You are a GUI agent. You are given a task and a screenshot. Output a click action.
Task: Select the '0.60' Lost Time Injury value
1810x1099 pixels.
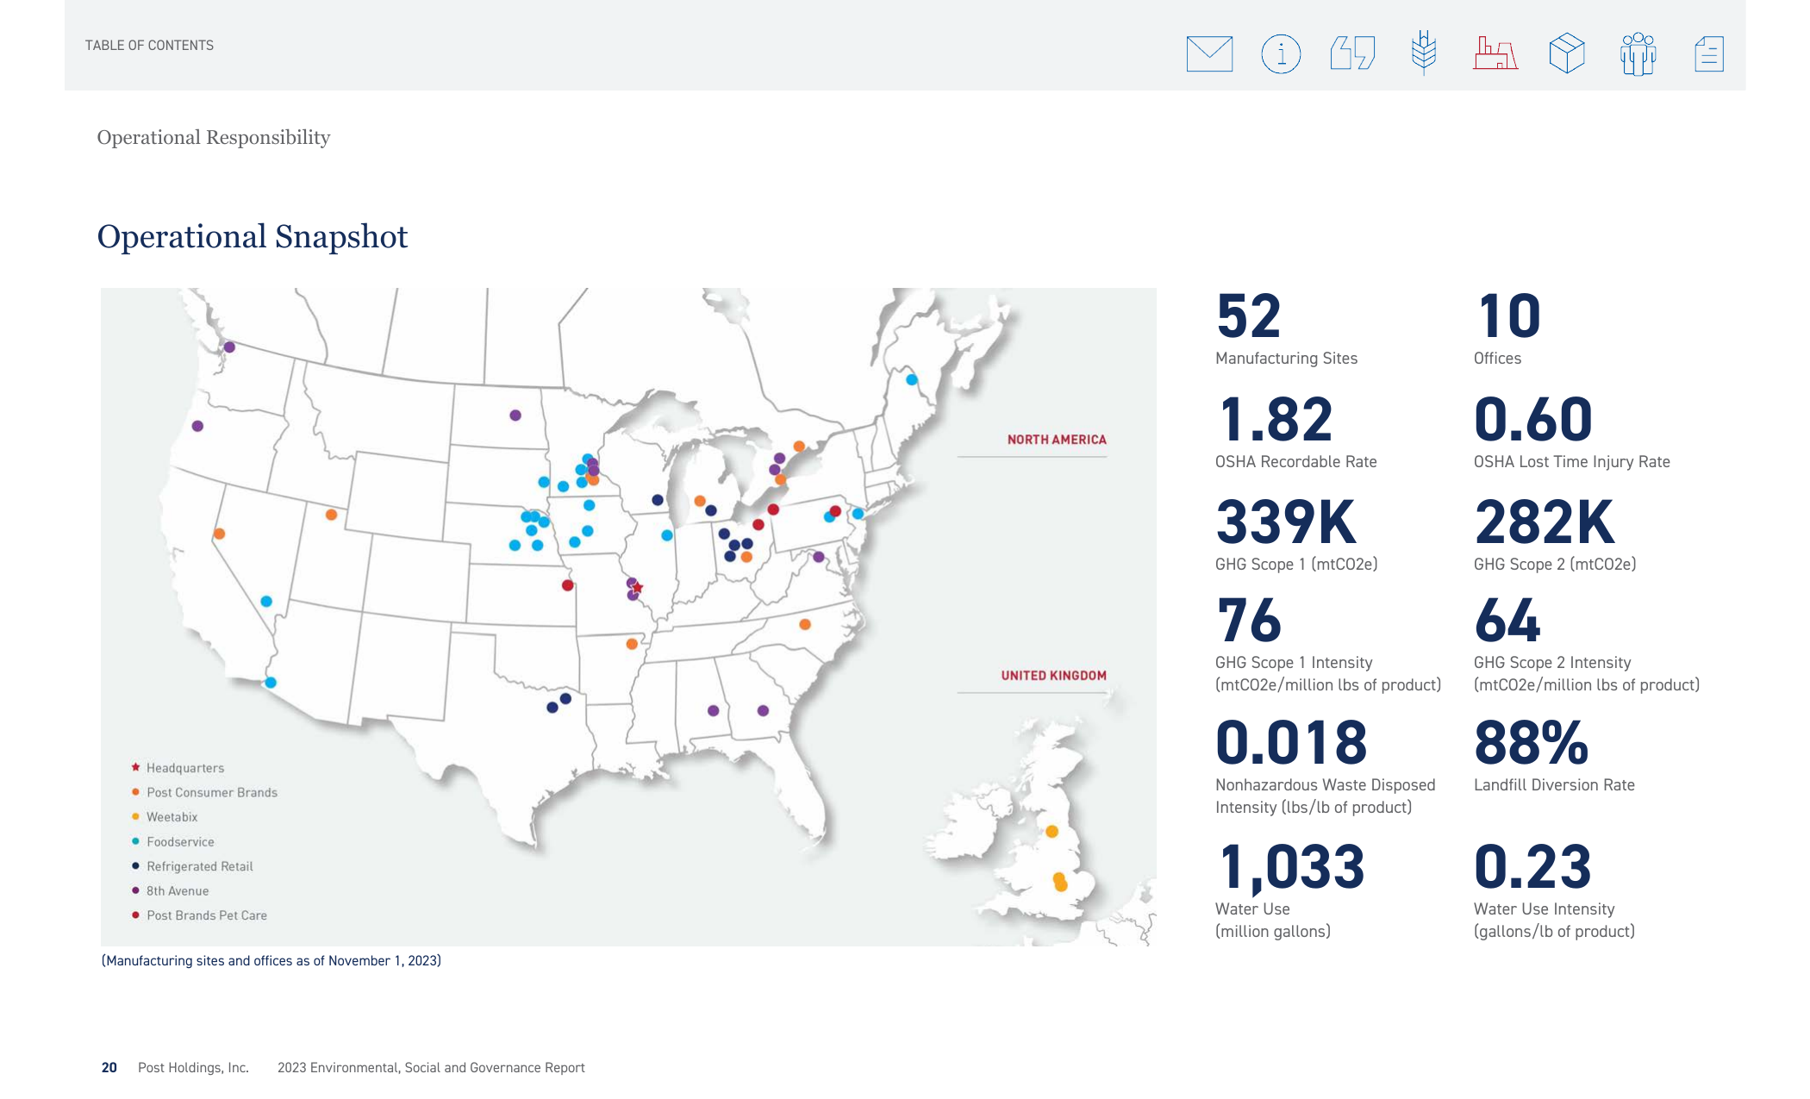click(x=1533, y=420)
